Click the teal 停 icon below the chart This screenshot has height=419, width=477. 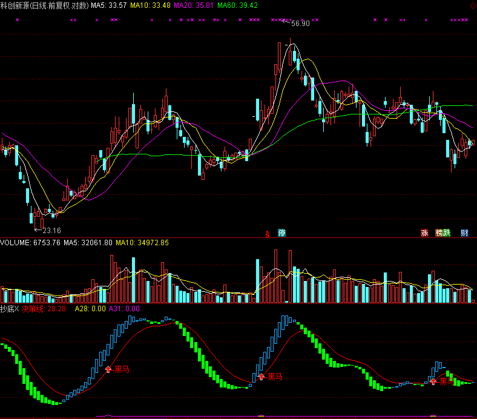click(x=282, y=233)
